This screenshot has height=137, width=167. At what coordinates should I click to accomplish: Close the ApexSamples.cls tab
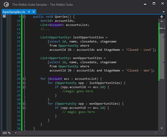[33, 12]
